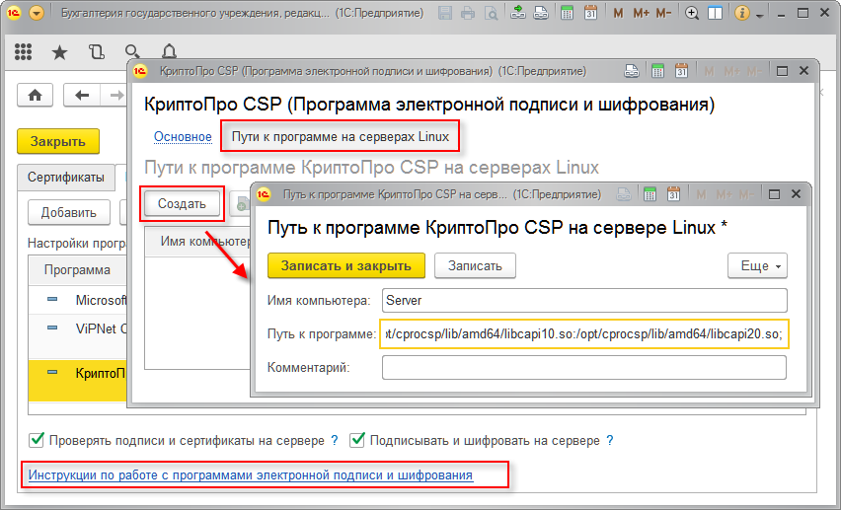Open calendar icon in CryptoPro CSP window
Viewport: 841px width, 510px height.
point(681,71)
